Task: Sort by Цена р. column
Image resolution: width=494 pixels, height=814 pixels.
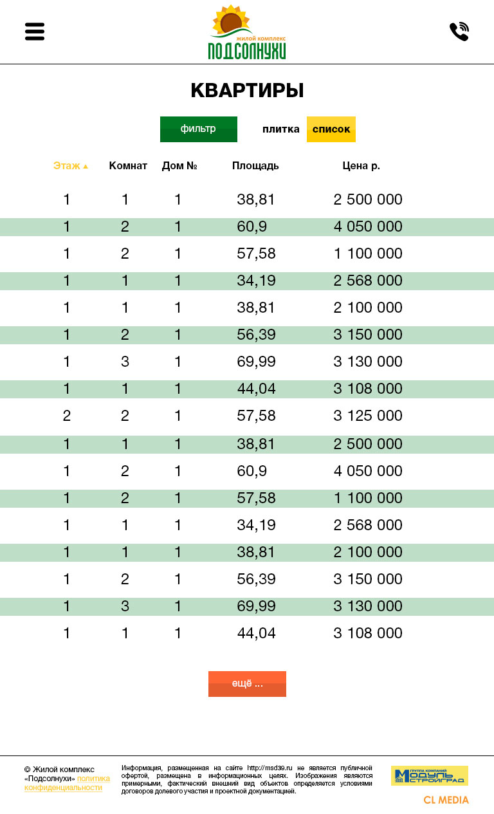Action: (361, 166)
